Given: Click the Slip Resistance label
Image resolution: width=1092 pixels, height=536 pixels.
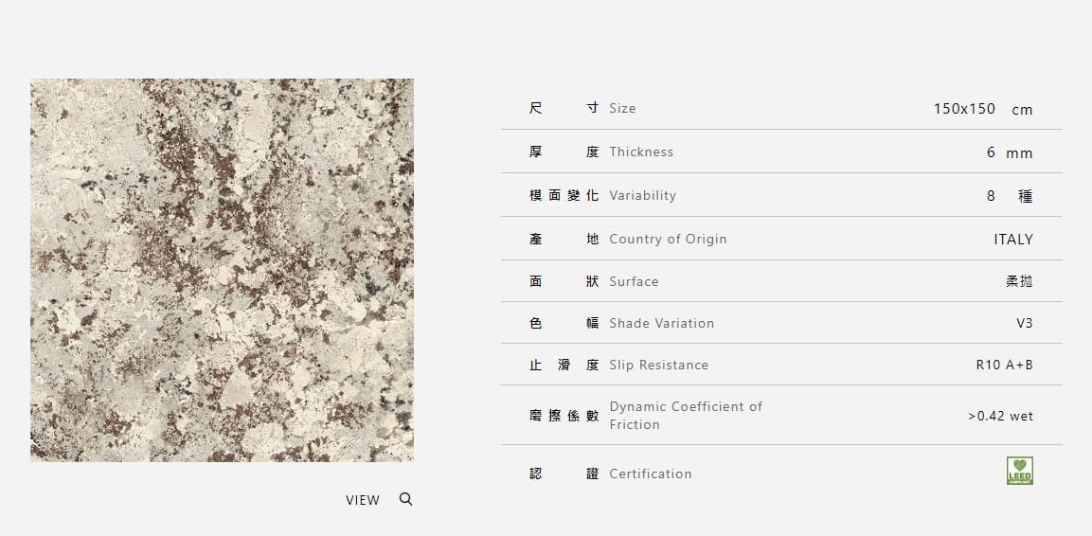Looking at the screenshot, I should coord(658,365).
